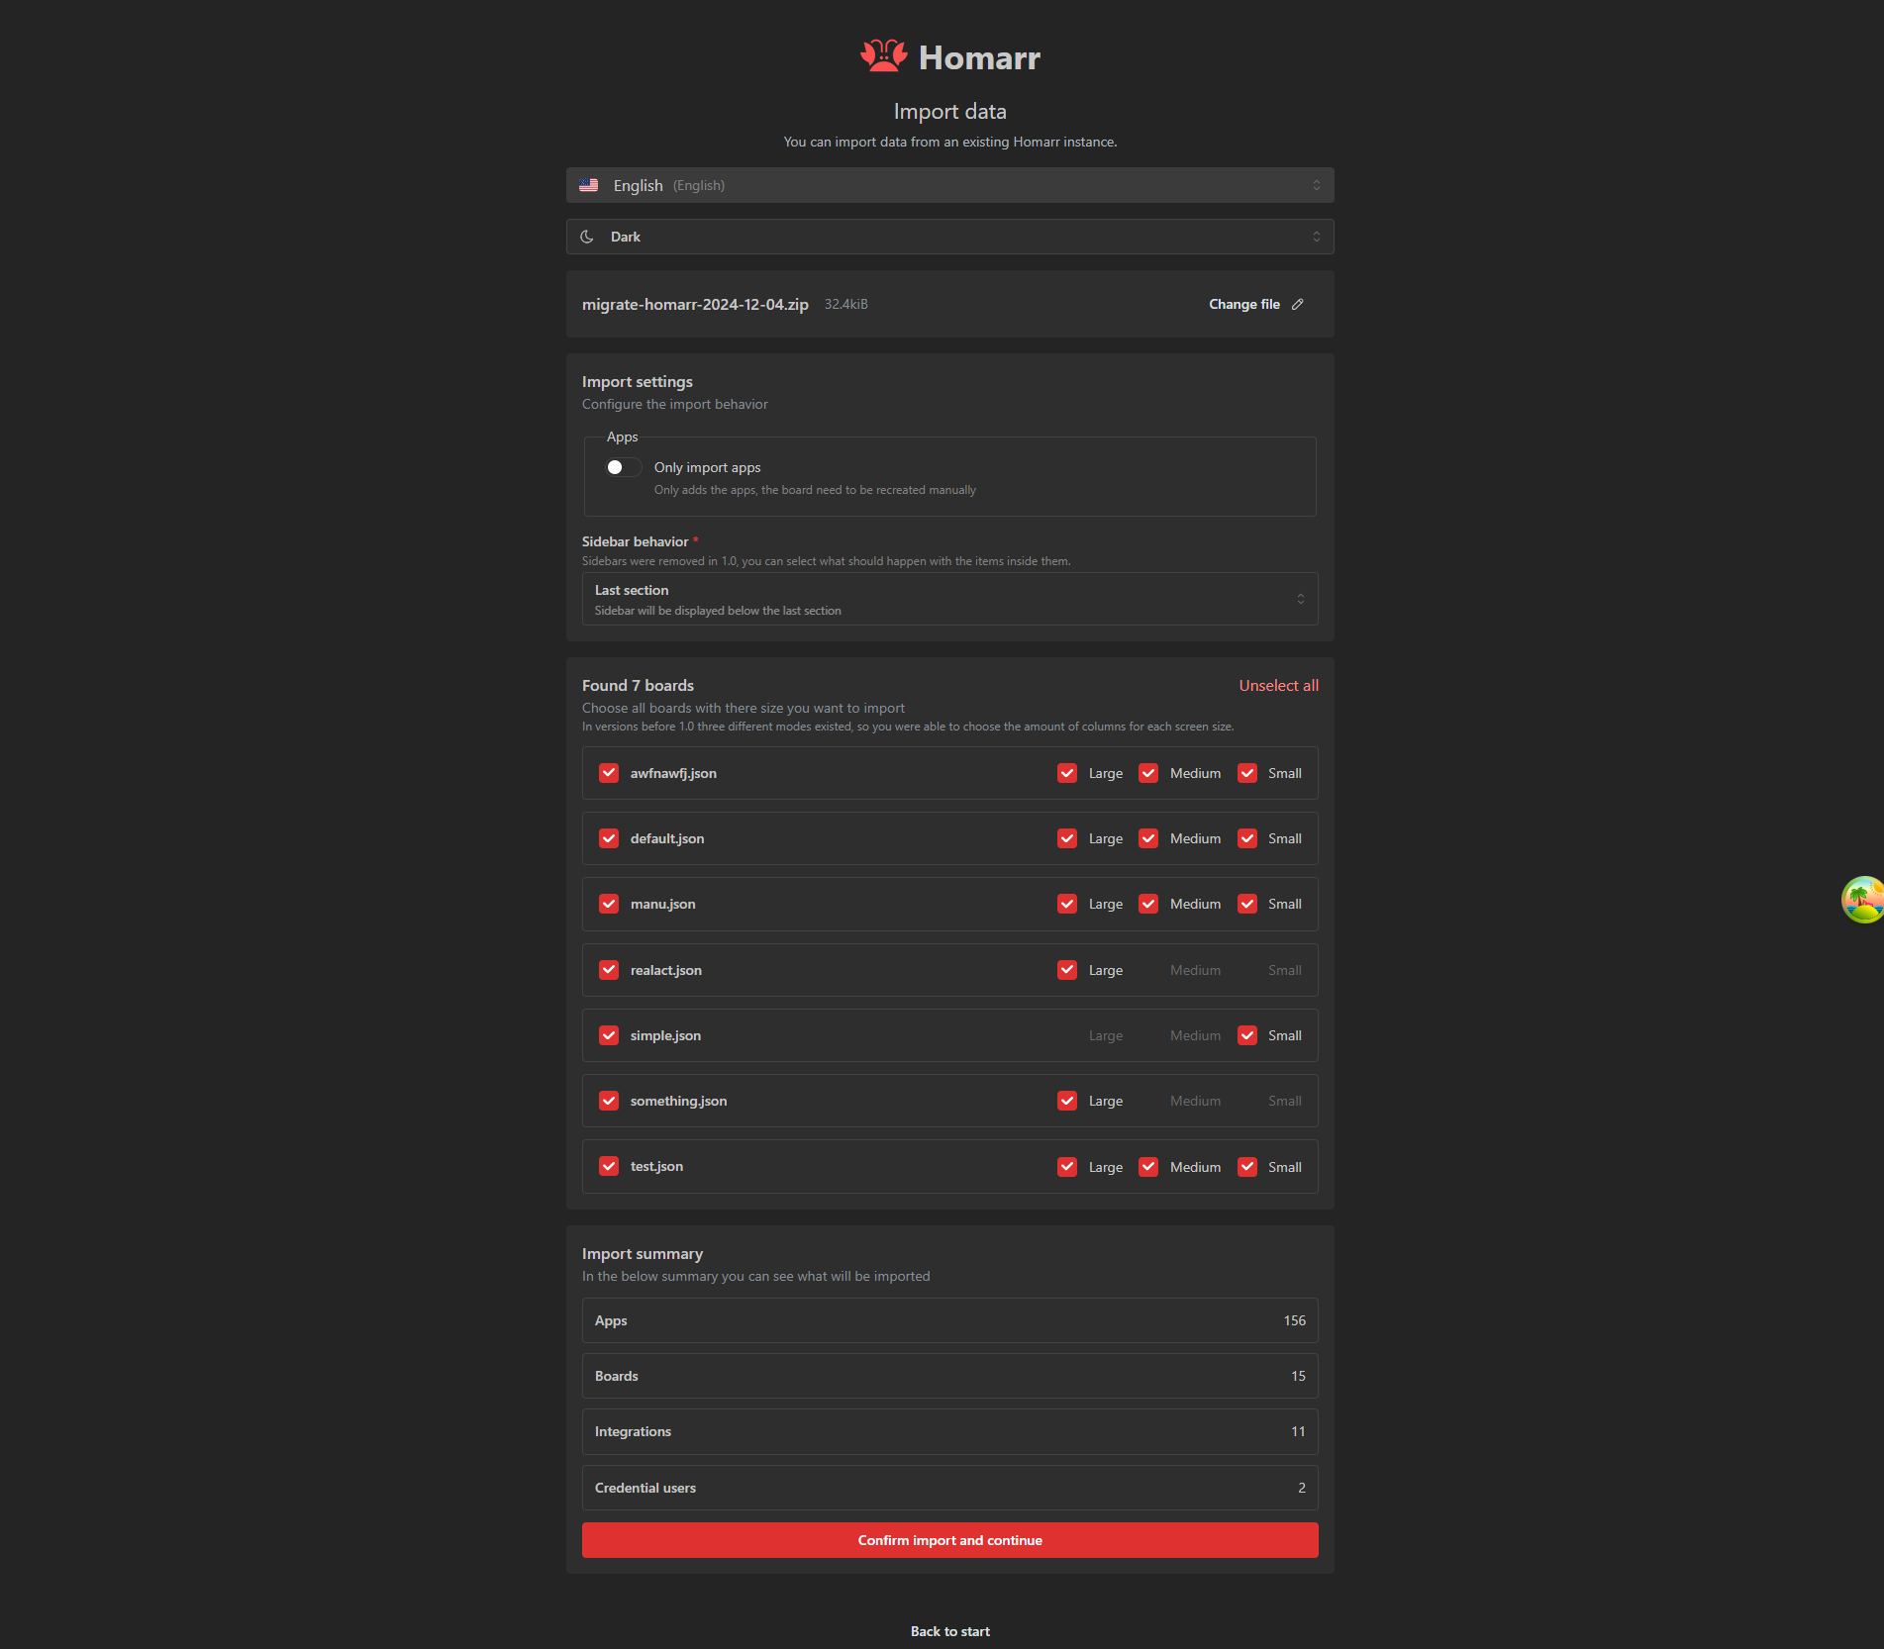This screenshot has height=1649, width=1884.
Task: Click Confirm import and continue
Action: 949,1540
